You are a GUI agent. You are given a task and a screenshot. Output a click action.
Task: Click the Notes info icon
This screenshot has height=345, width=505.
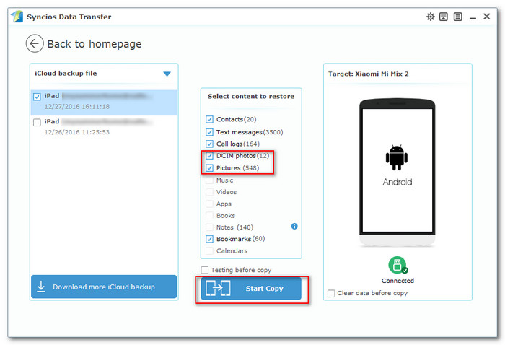point(294,226)
